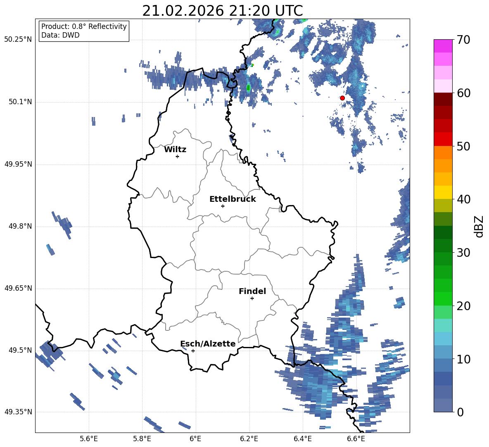Click the Ettelbruck station cross marker

223,206
